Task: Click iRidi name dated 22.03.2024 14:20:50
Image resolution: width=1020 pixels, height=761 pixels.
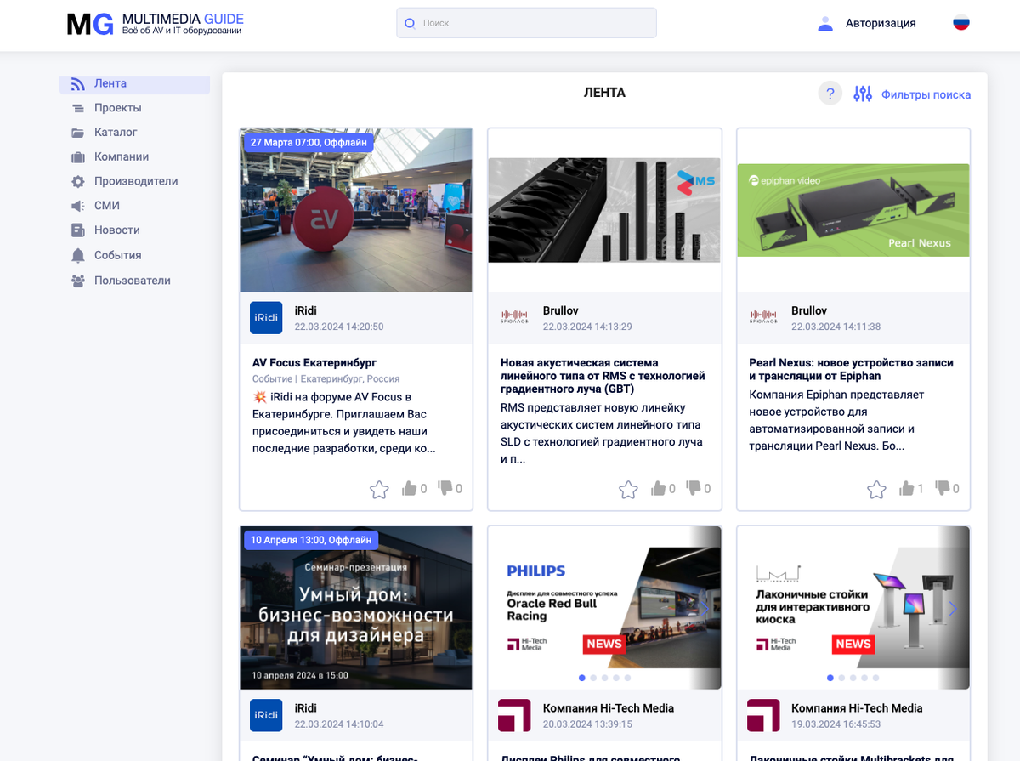Action: coord(306,311)
